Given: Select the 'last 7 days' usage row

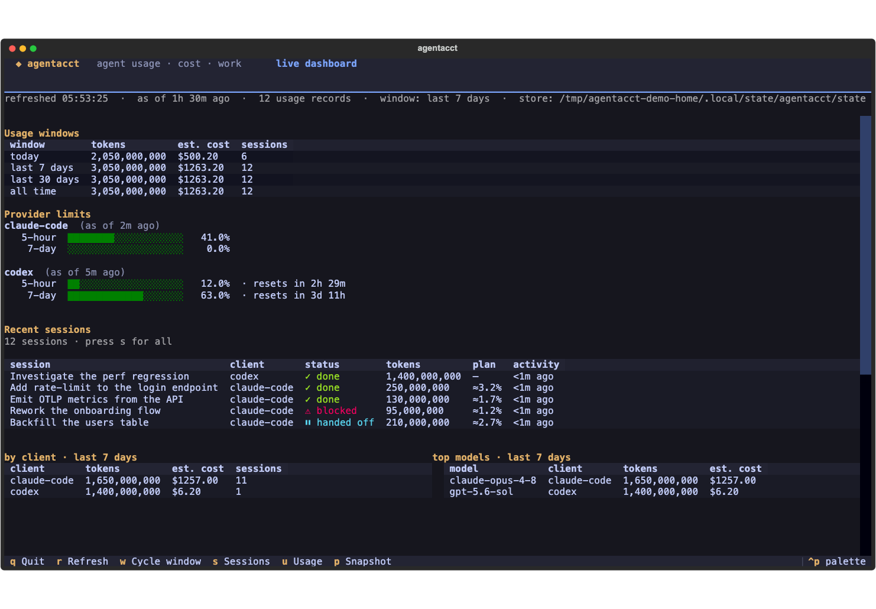Looking at the screenshot, I should (x=432, y=168).
